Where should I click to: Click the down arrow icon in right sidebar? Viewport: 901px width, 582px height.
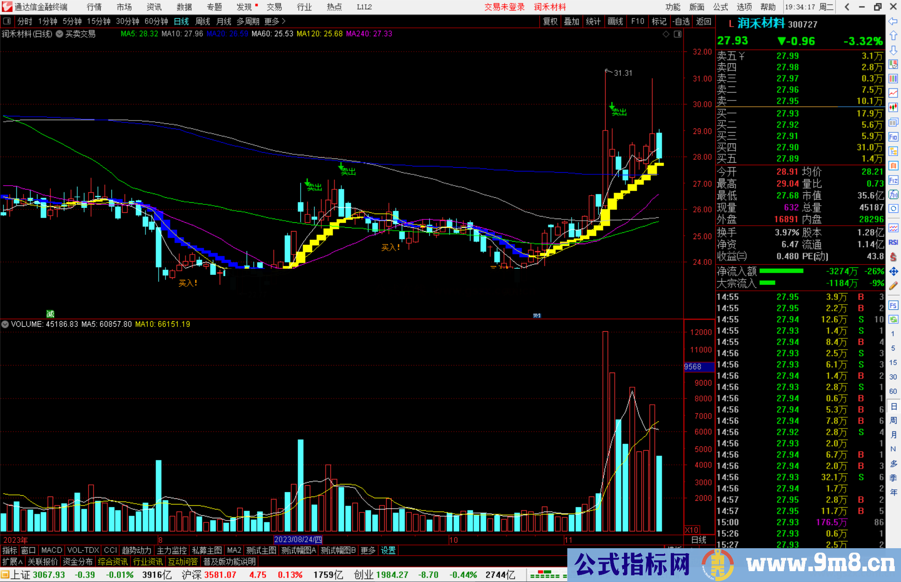893,50
